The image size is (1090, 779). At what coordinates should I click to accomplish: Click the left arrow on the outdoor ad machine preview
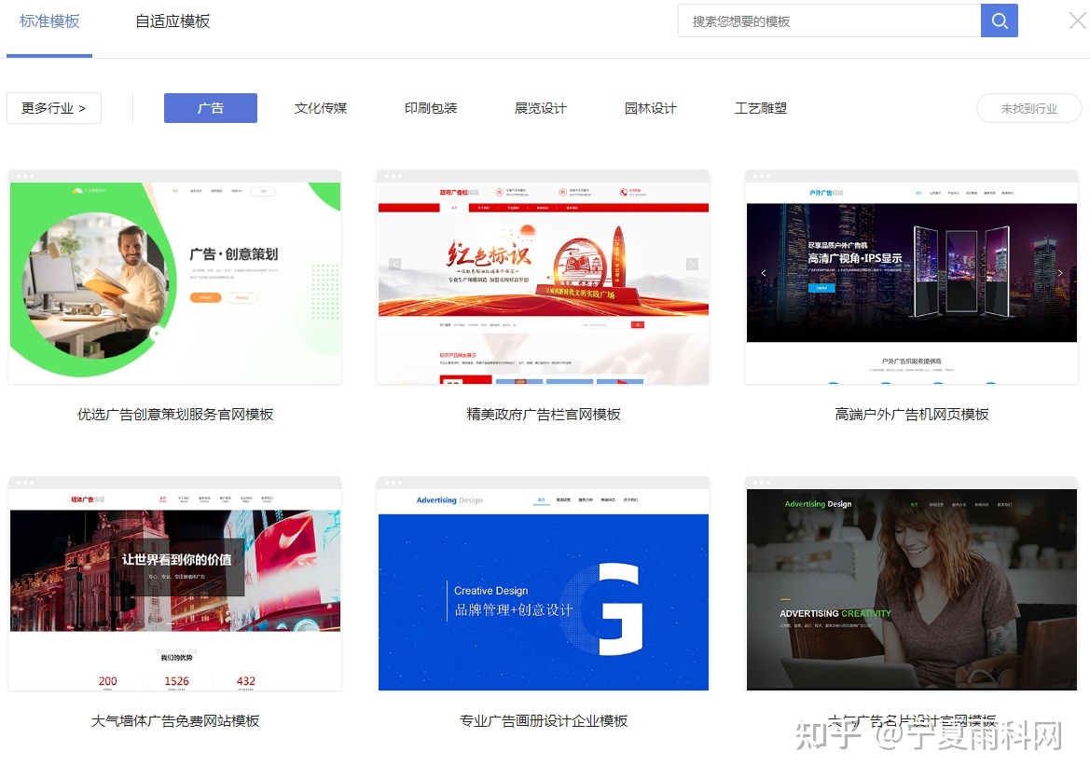coord(764,273)
